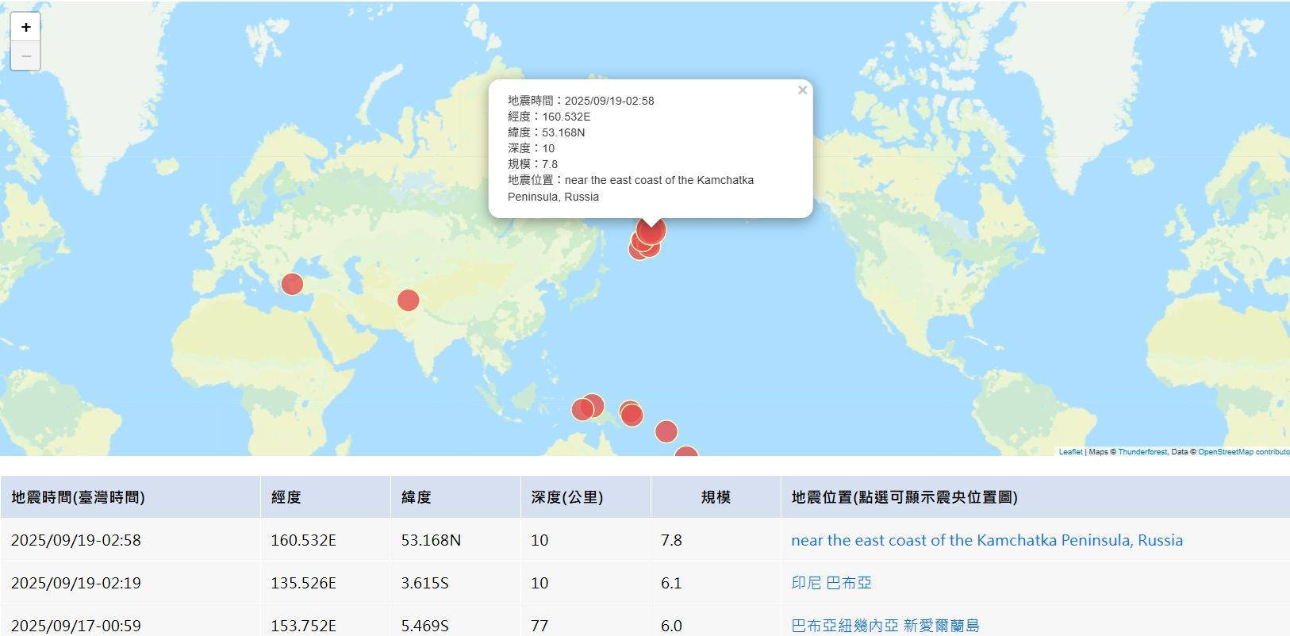
Task: Open the Thunderforest attribution link
Action: click(1142, 452)
